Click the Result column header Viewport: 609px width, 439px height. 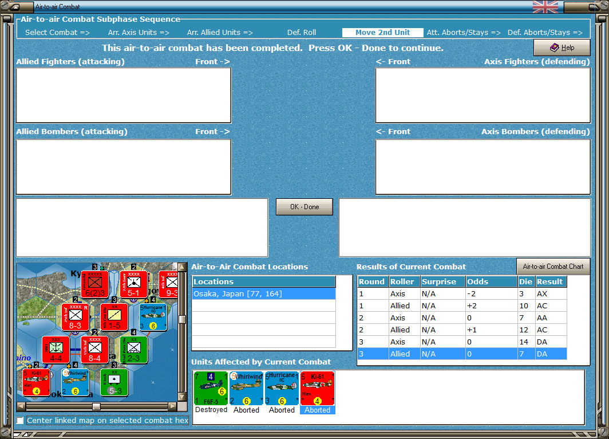click(x=551, y=281)
